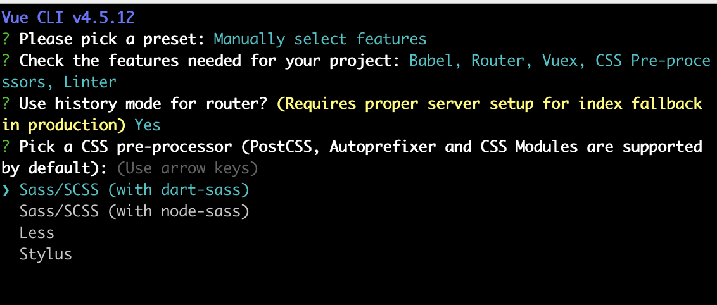Click the question mark before history mode prompt

click(x=6, y=104)
